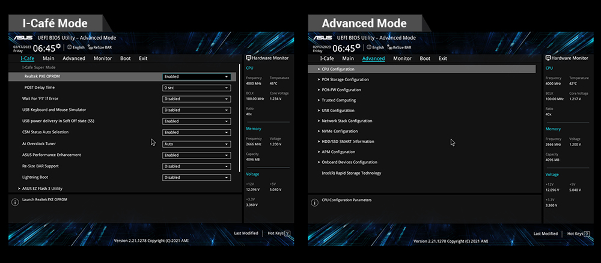This screenshot has height=263, width=601.
Task: Click info icon beside CPU Configuration Parameters
Action: click(x=314, y=202)
